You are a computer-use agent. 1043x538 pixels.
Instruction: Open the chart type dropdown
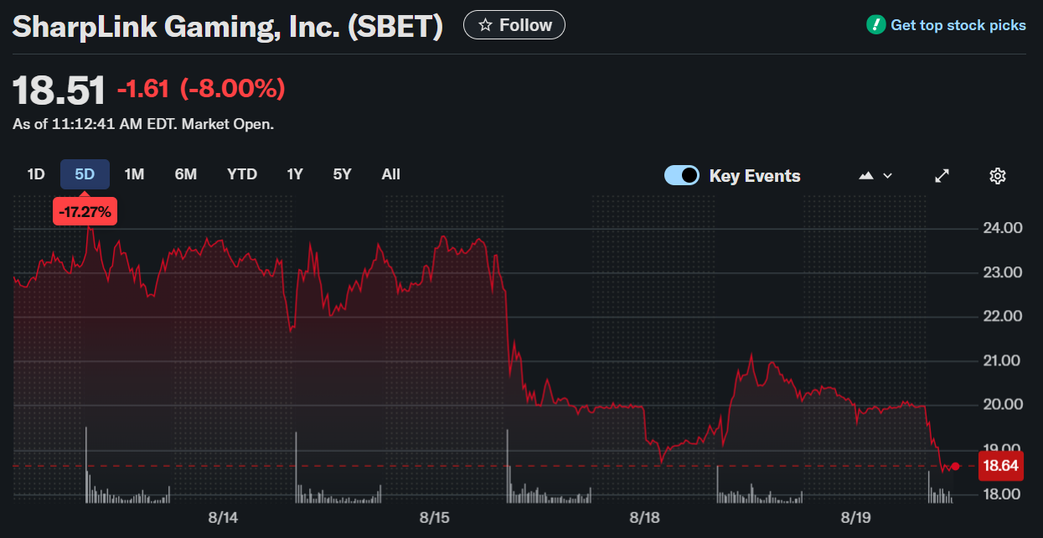coord(875,176)
